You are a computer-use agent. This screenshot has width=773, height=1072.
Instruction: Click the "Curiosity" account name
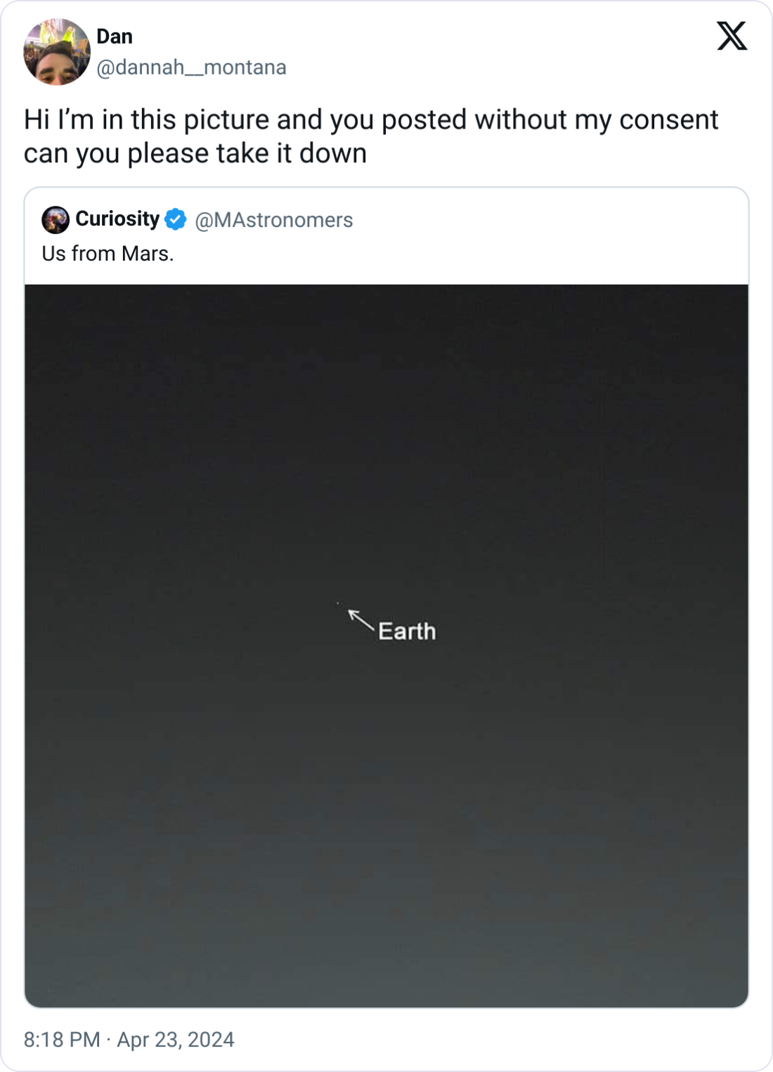pyautogui.click(x=117, y=219)
